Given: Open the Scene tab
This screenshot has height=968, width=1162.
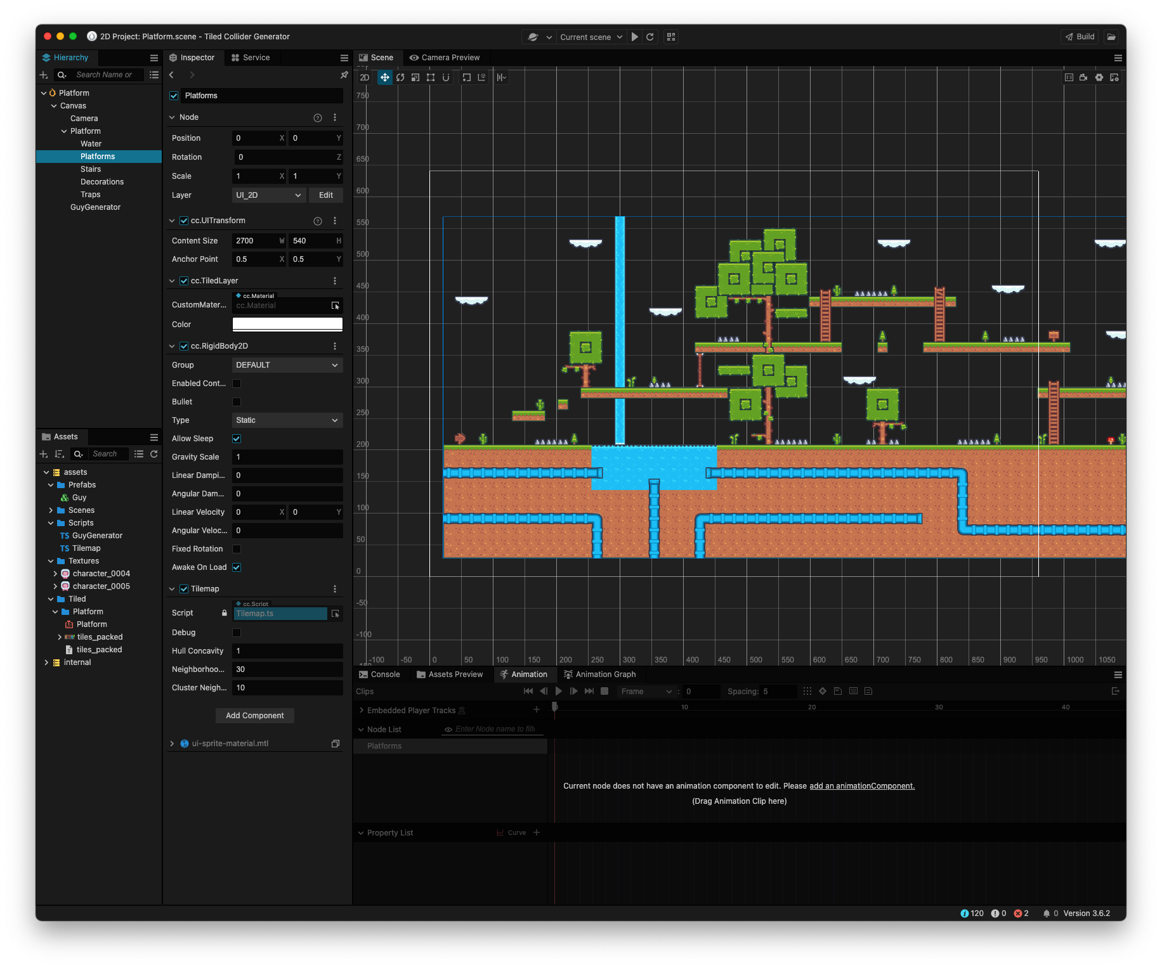Looking at the screenshot, I should (x=377, y=58).
